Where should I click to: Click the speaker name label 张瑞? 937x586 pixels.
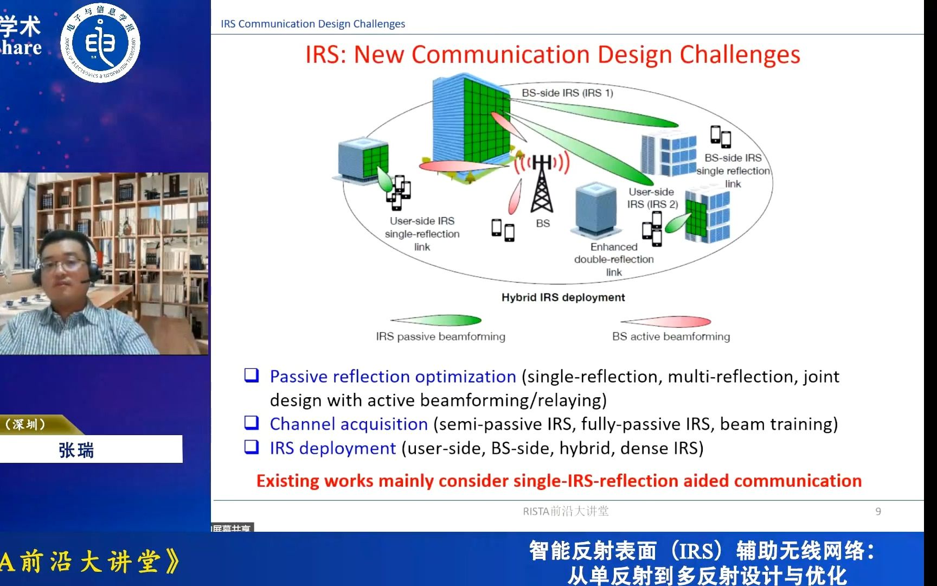coord(76,450)
